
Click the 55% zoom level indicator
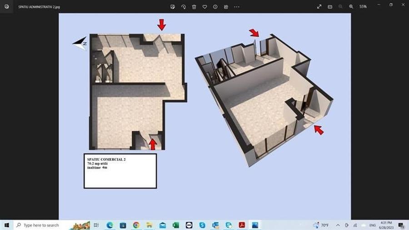[363, 7]
